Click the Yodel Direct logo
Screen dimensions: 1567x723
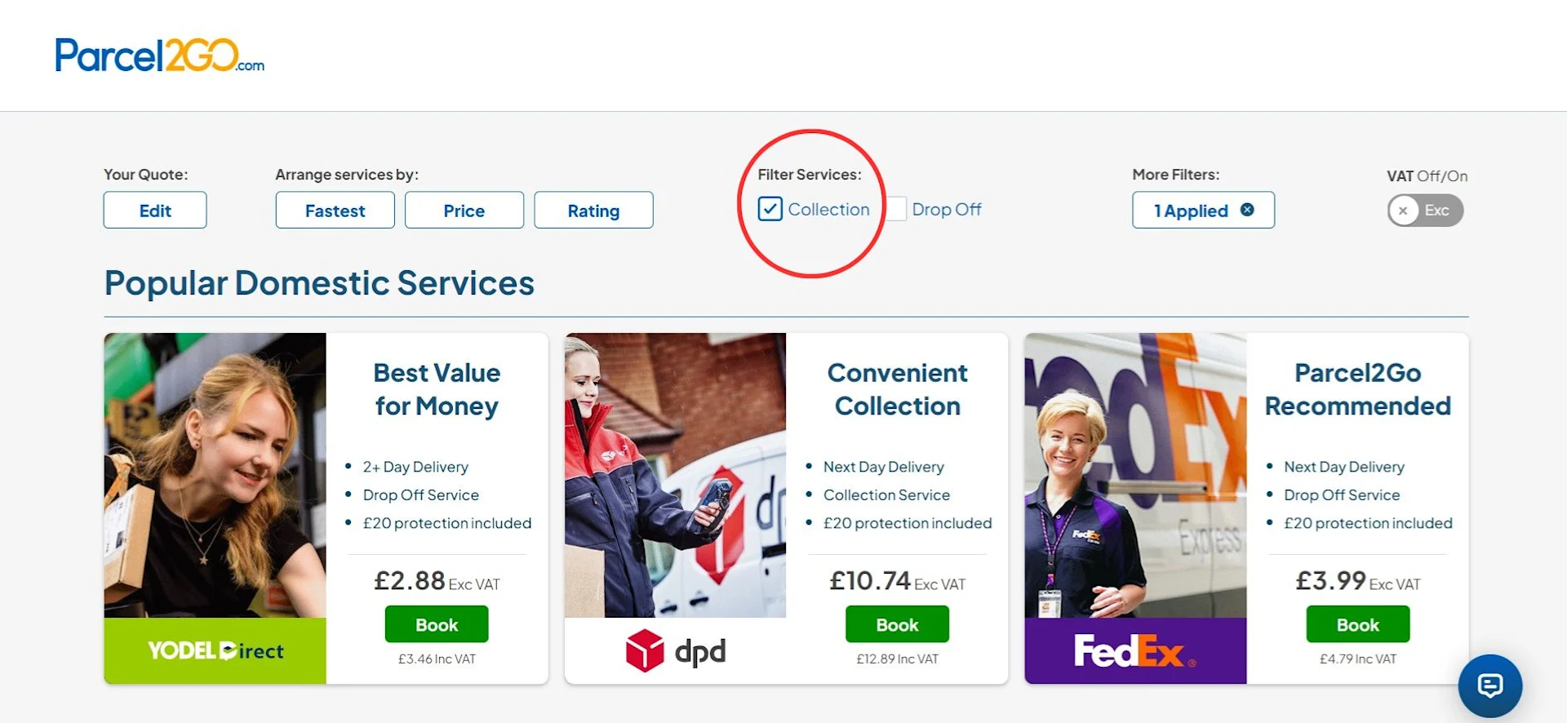tap(215, 650)
